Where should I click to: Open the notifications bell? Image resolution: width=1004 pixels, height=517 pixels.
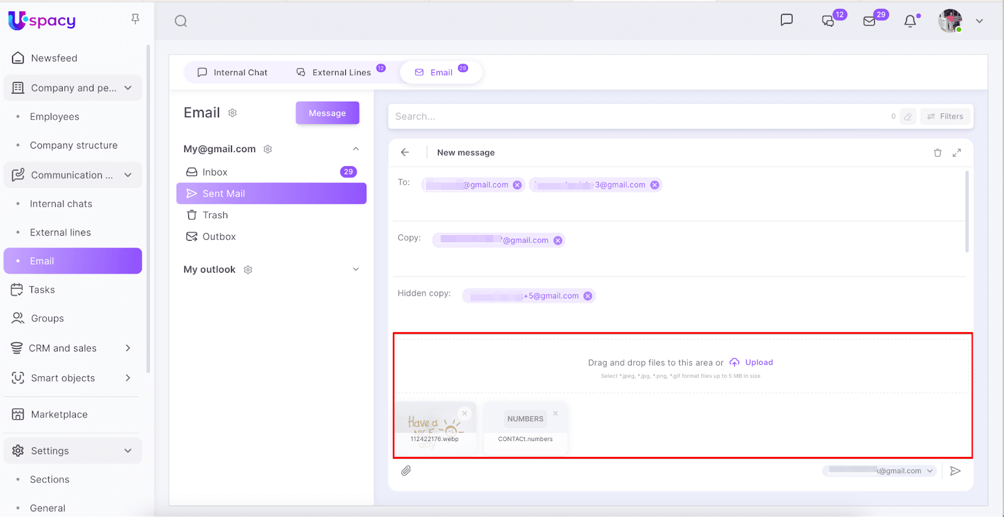pos(910,21)
